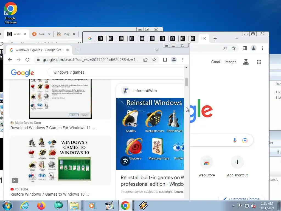Reload the windows 7 games search page
The height and width of the screenshot is (211, 281).
27,60
